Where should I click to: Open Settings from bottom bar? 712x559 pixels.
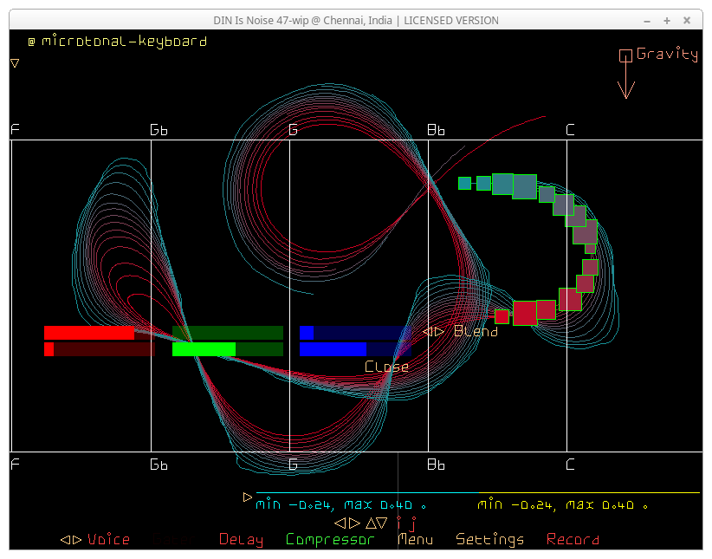coord(489,539)
